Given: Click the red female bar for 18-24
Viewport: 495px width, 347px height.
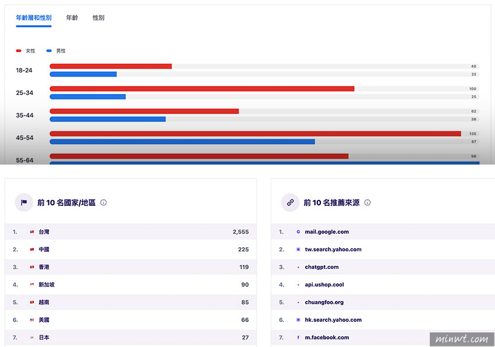Looking at the screenshot, I should 111,66.
